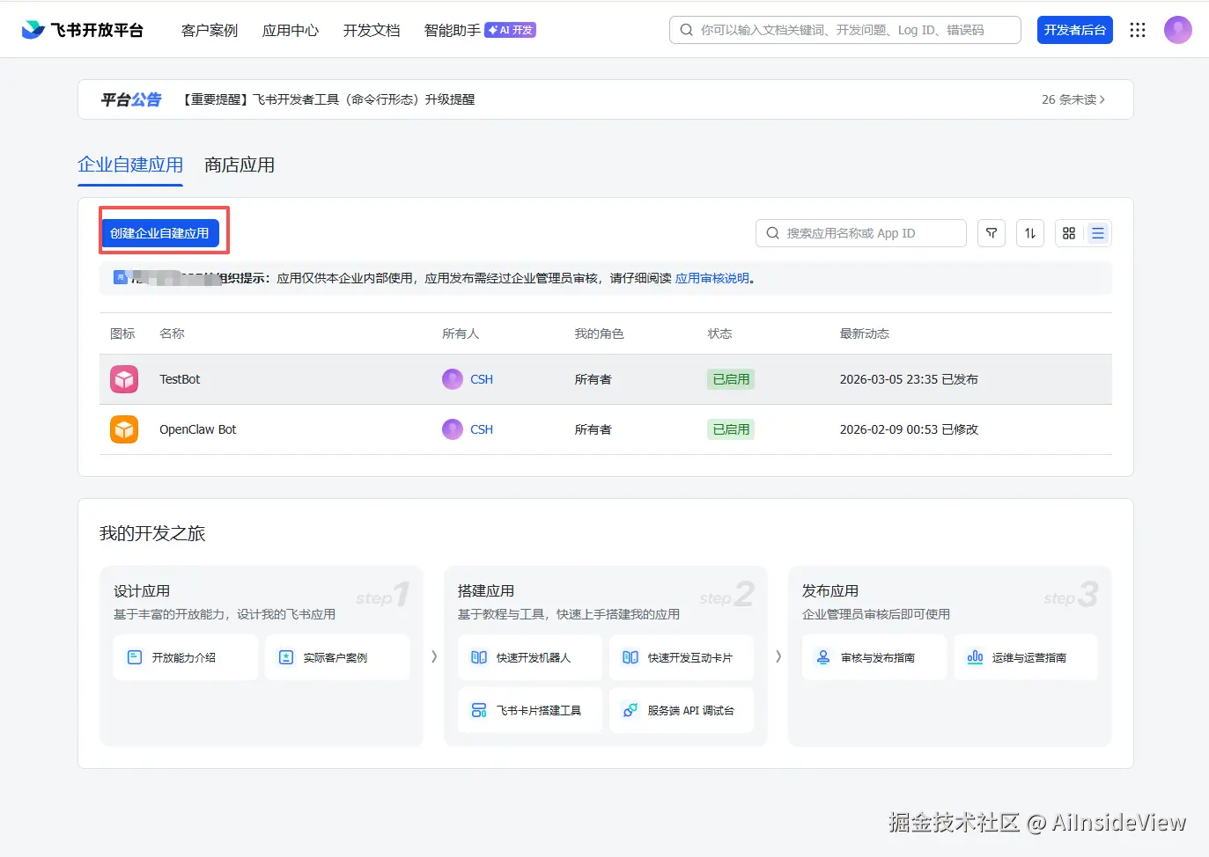Open the nine-dot apps grid menu
This screenshot has height=857, width=1209.
tap(1138, 30)
